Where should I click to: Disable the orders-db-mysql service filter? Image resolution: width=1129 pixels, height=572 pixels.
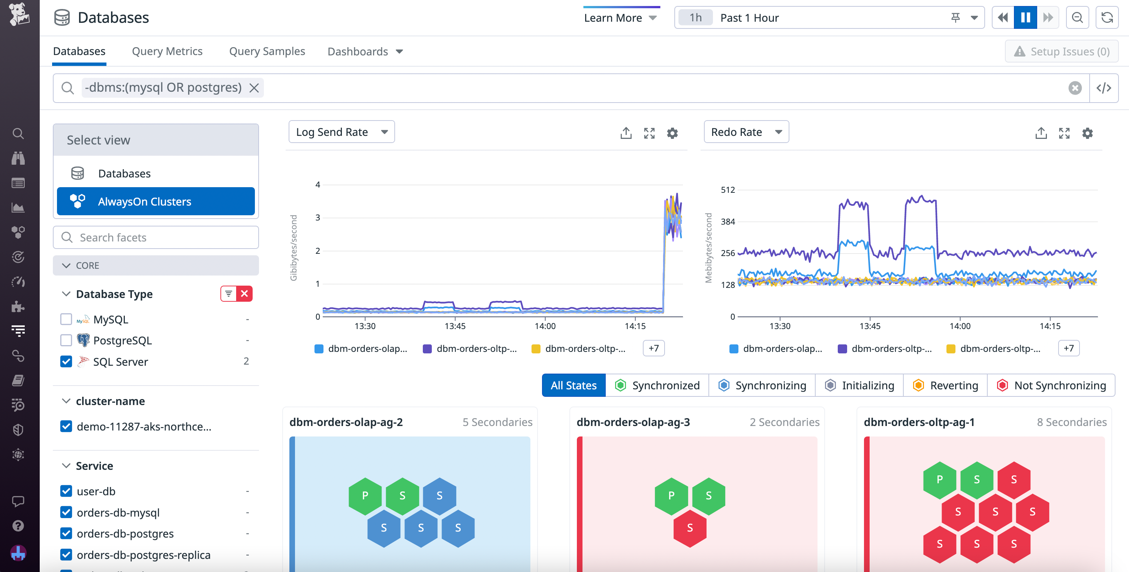click(x=66, y=512)
